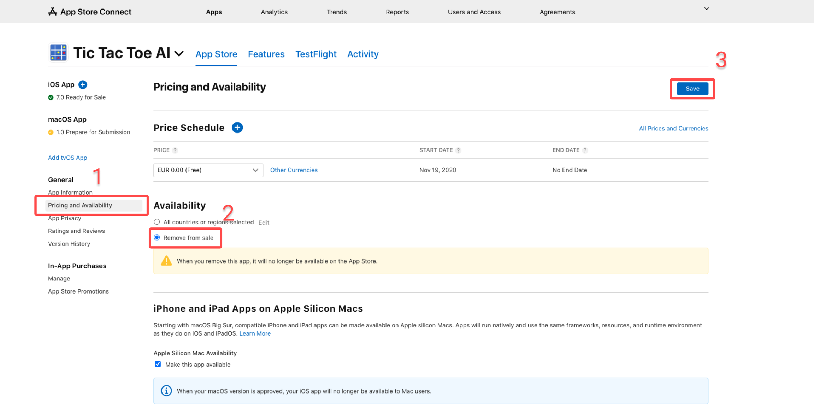Click the Tic Tac Toe AI app icon
The height and width of the screenshot is (408, 814).
pos(58,53)
